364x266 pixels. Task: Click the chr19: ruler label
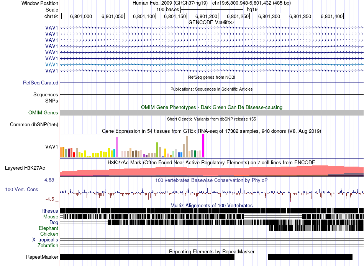coord(51,16)
